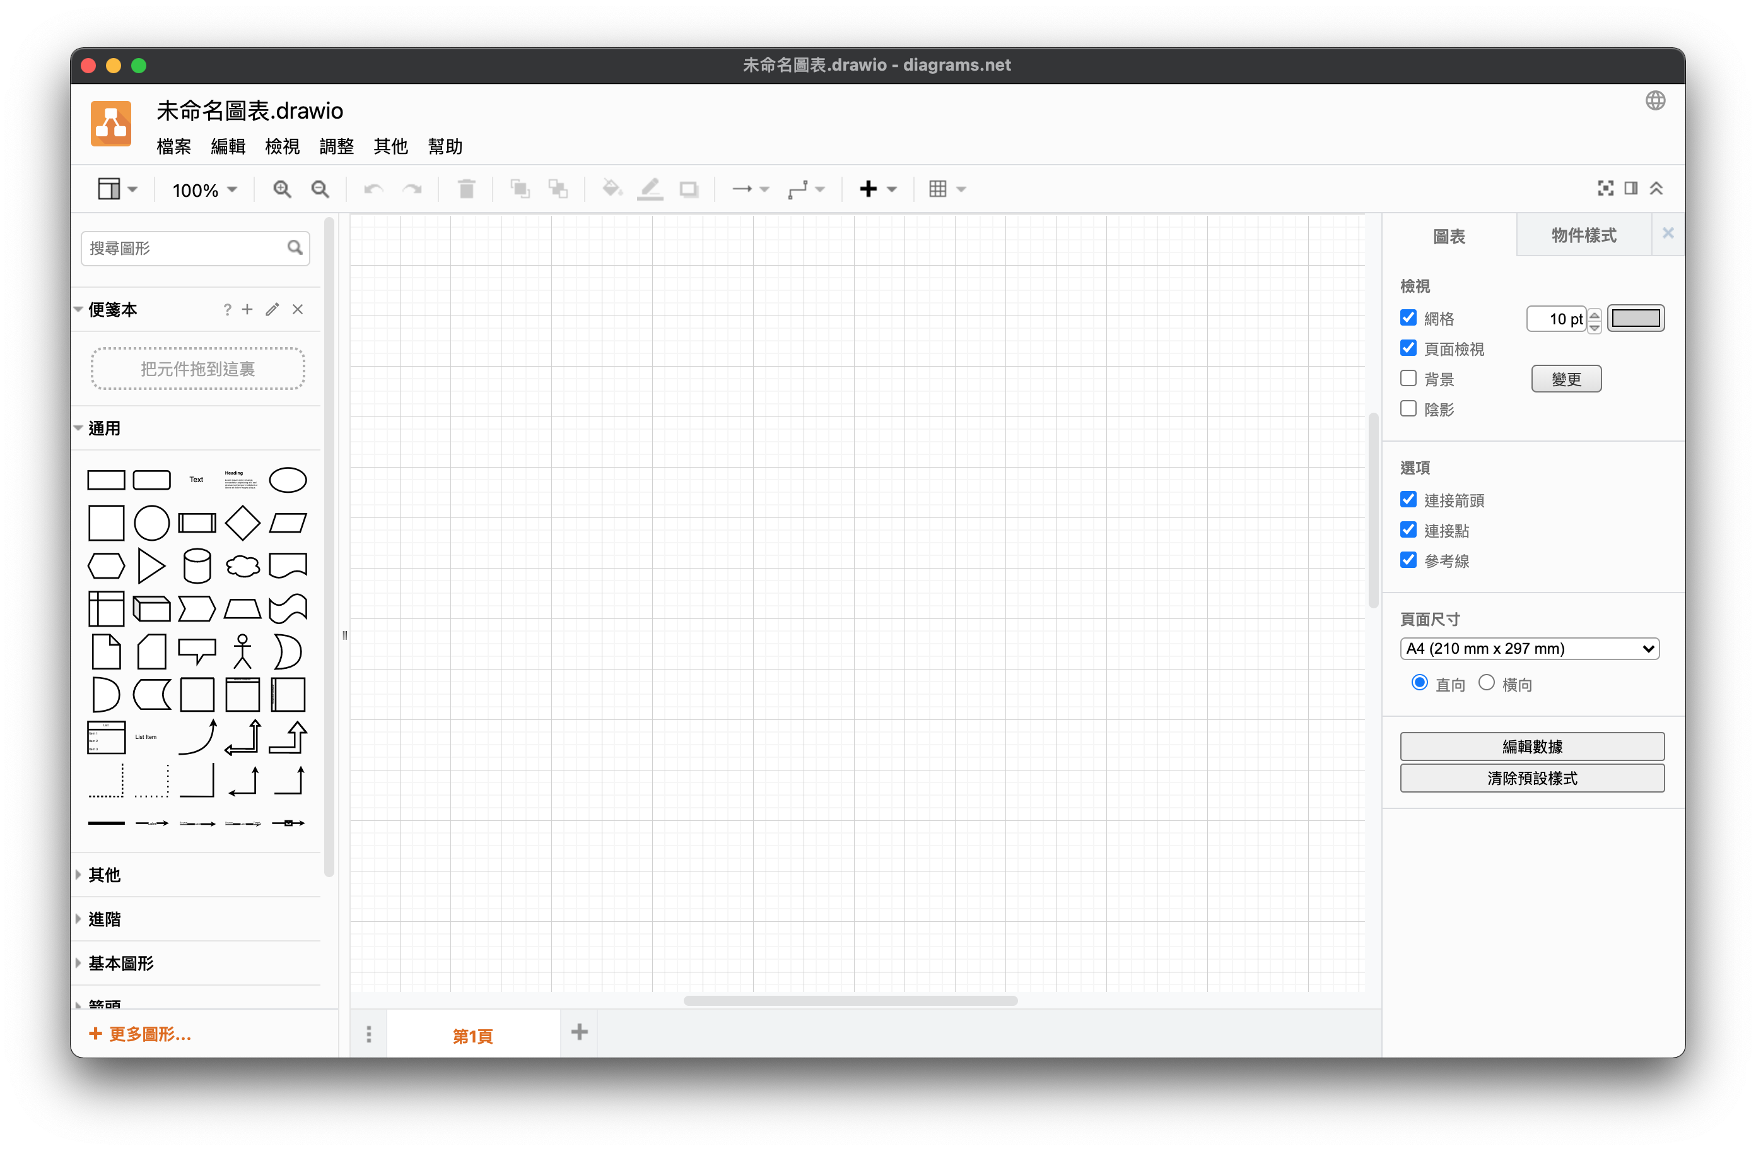The width and height of the screenshot is (1756, 1151).
Task: Click the fullscreen icon in toolbar
Action: [x=1605, y=188]
